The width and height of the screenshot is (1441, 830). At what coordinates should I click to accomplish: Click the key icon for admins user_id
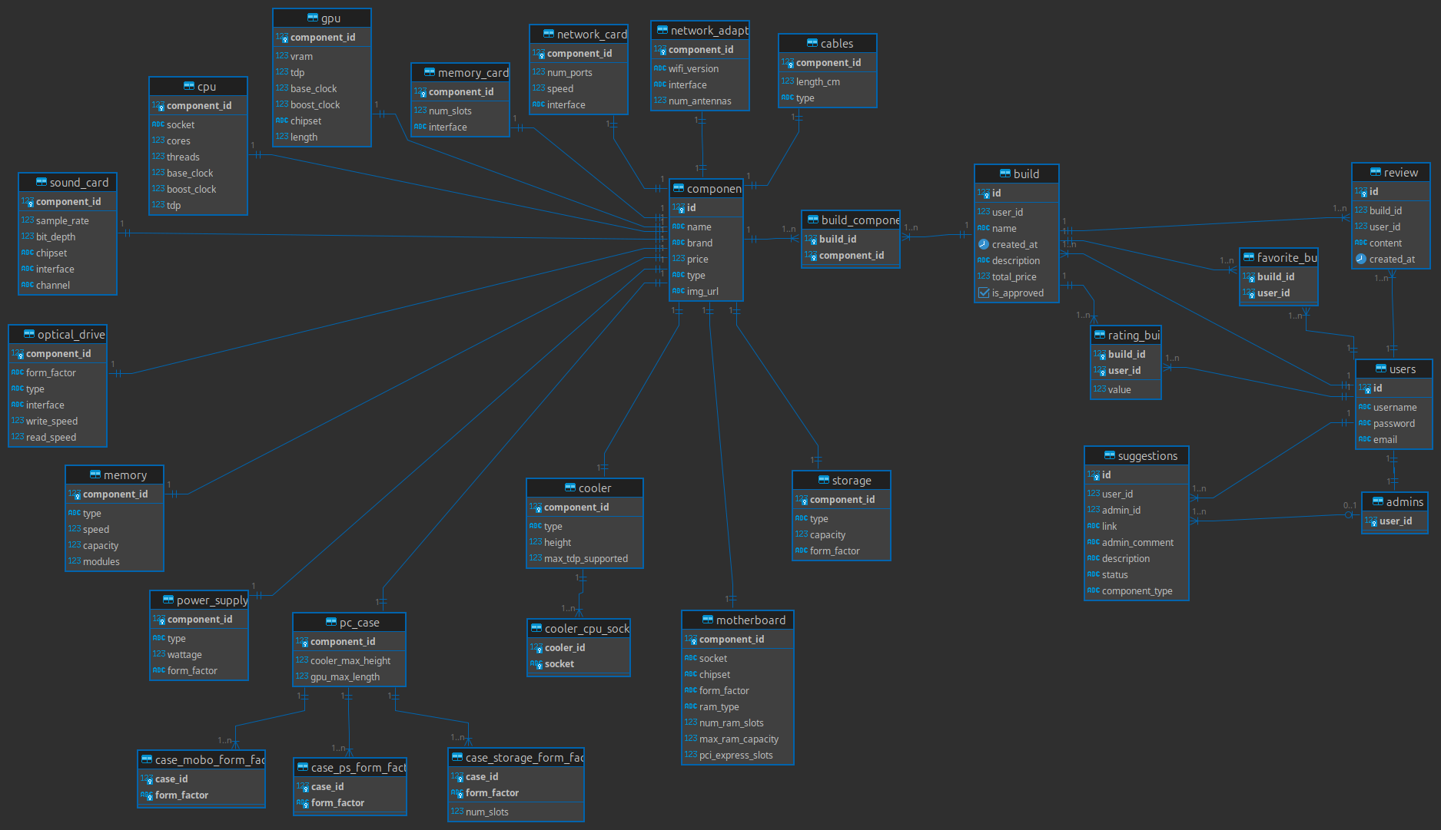tap(1370, 521)
